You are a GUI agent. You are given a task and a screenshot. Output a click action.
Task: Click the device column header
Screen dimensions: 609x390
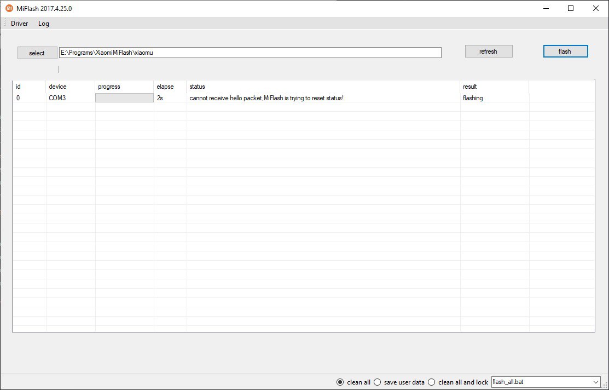coord(70,87)
